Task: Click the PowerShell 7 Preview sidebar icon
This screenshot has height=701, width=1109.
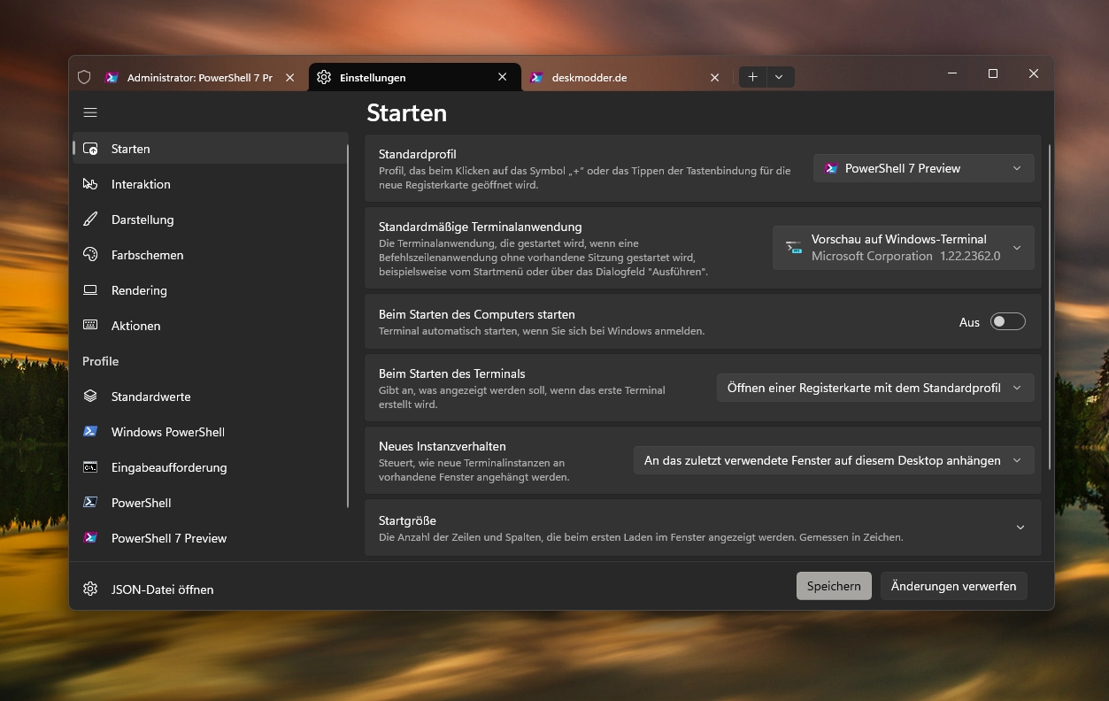Action: (x=90, y=538)
